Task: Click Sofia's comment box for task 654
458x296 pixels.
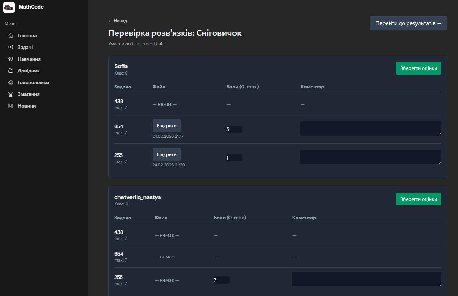Action: [x=370, y=128]
